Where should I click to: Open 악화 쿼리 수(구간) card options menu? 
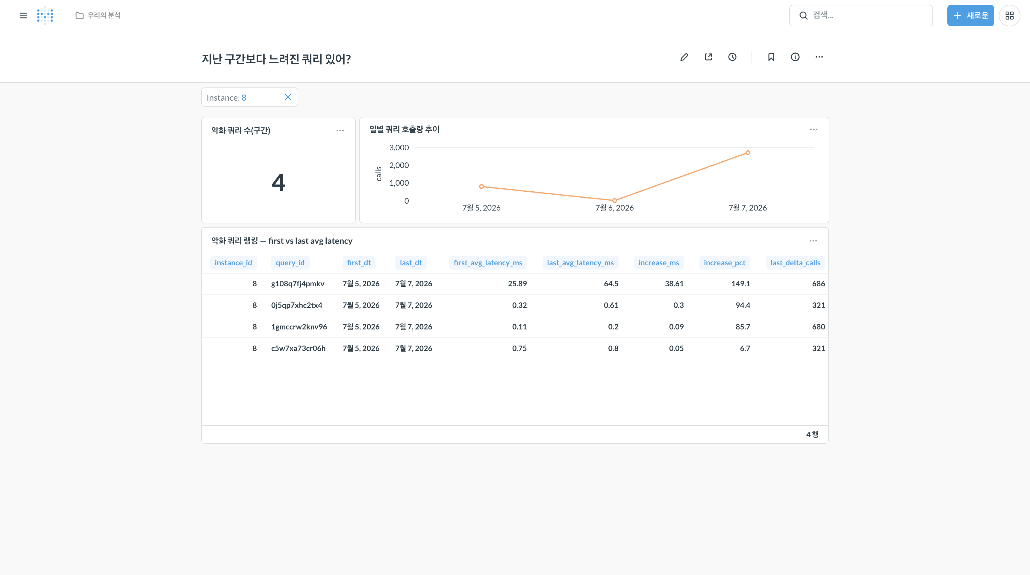point(340,131)
